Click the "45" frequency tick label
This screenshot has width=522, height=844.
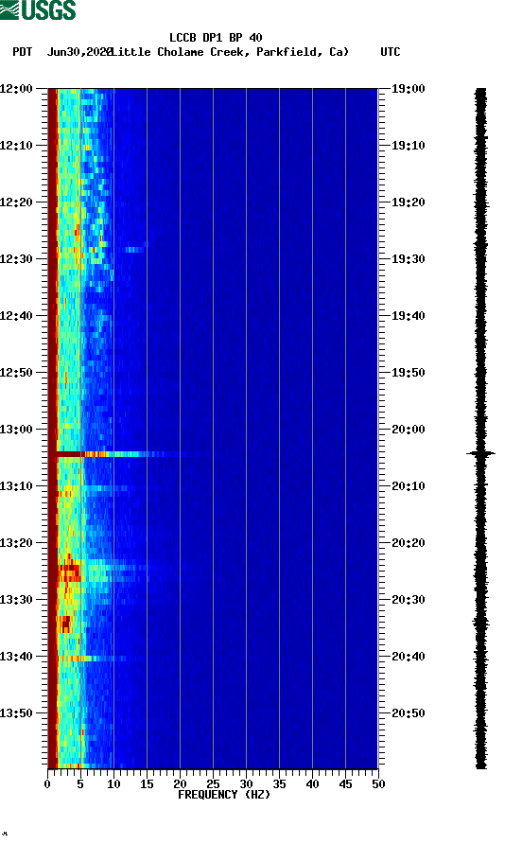click(x=345, y=784)
